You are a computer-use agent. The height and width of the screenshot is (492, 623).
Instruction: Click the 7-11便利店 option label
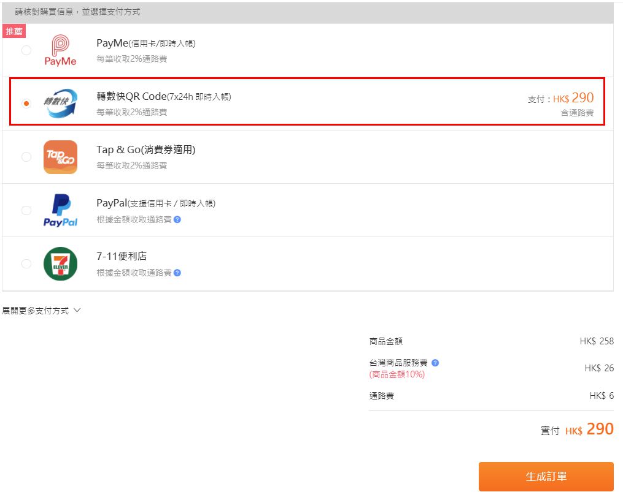click(x=122, y=256)
